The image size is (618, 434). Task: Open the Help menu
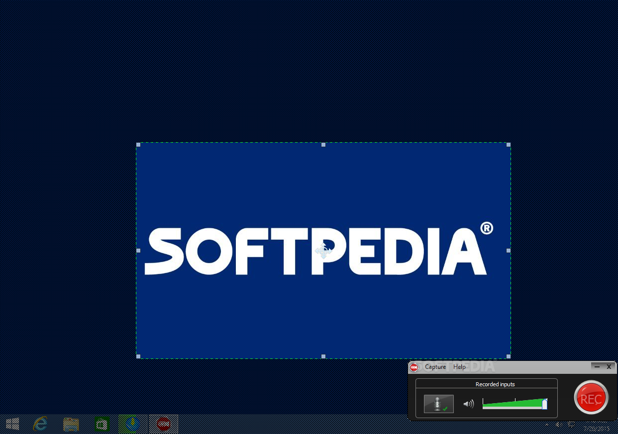[459, 367]
